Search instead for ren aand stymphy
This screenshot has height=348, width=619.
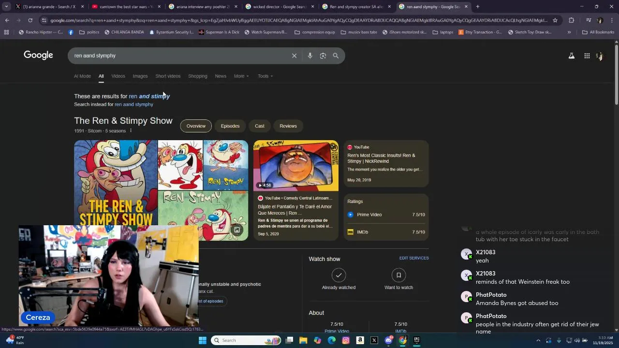tap(134, 104)
